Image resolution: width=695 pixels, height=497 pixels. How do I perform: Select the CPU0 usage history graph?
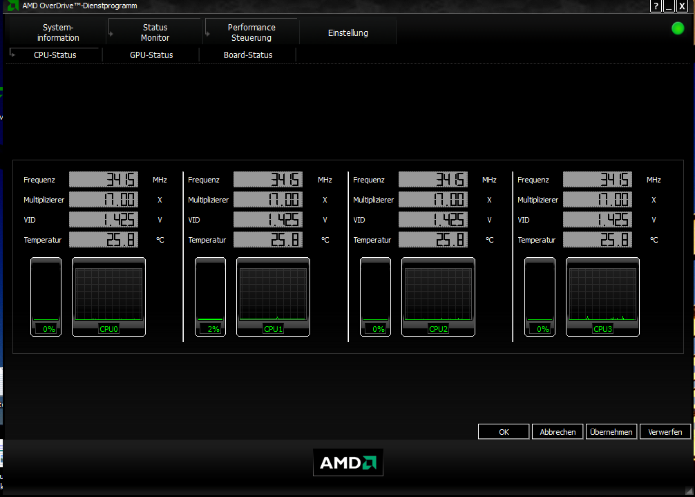coord(108,297)
